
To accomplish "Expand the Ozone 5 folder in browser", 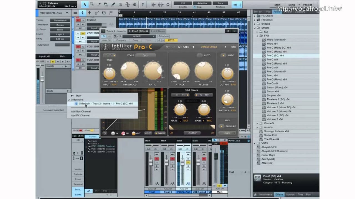I will pos(258,123).
